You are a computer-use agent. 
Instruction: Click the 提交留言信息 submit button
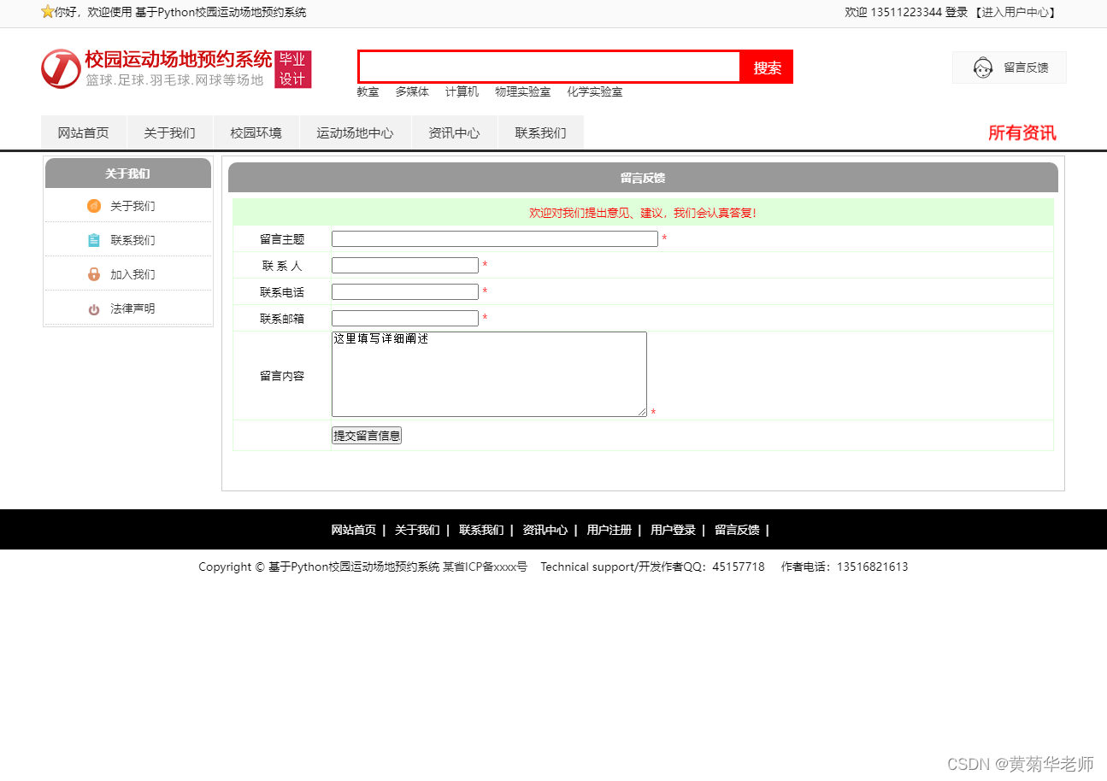point(367,435)
